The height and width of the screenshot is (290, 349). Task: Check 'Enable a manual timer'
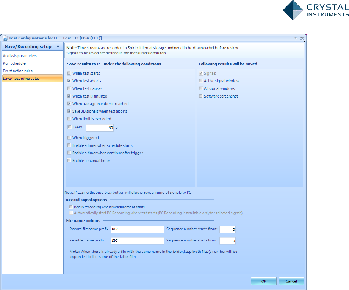click(x=69, y=160)
